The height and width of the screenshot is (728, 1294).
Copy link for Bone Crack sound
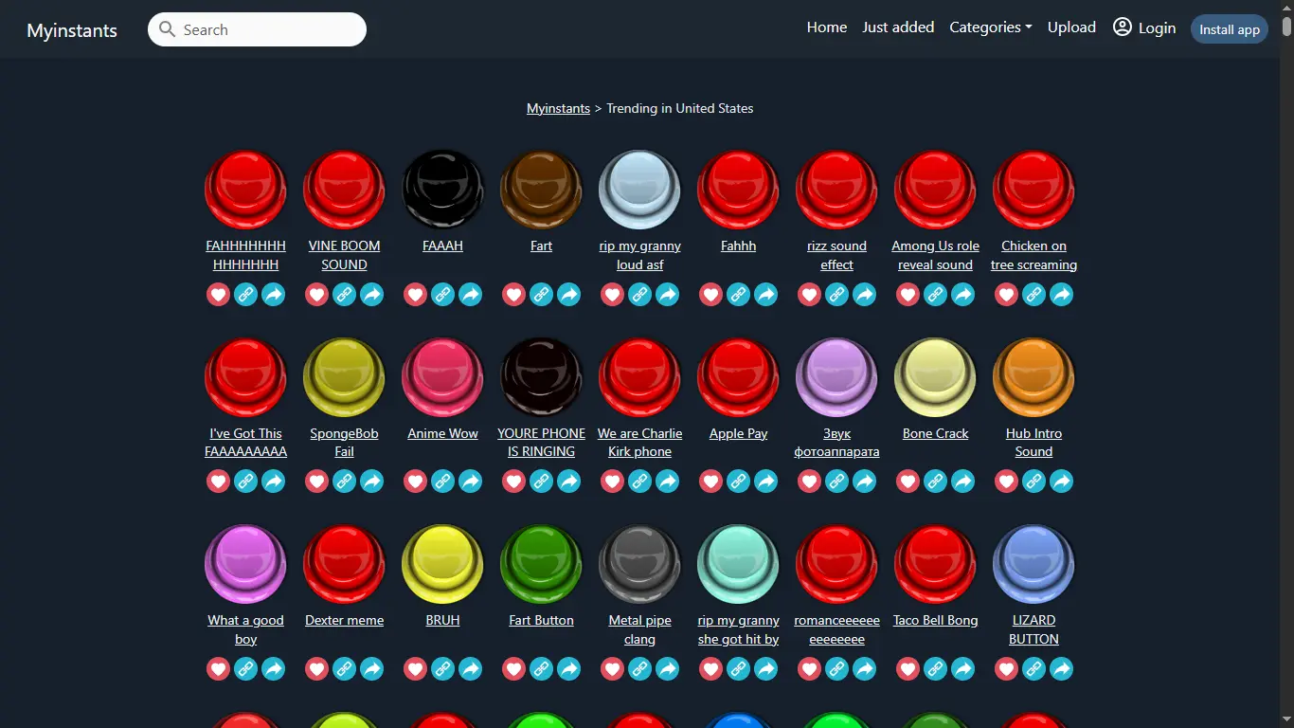pyautogui.click(x=935, y=482)
